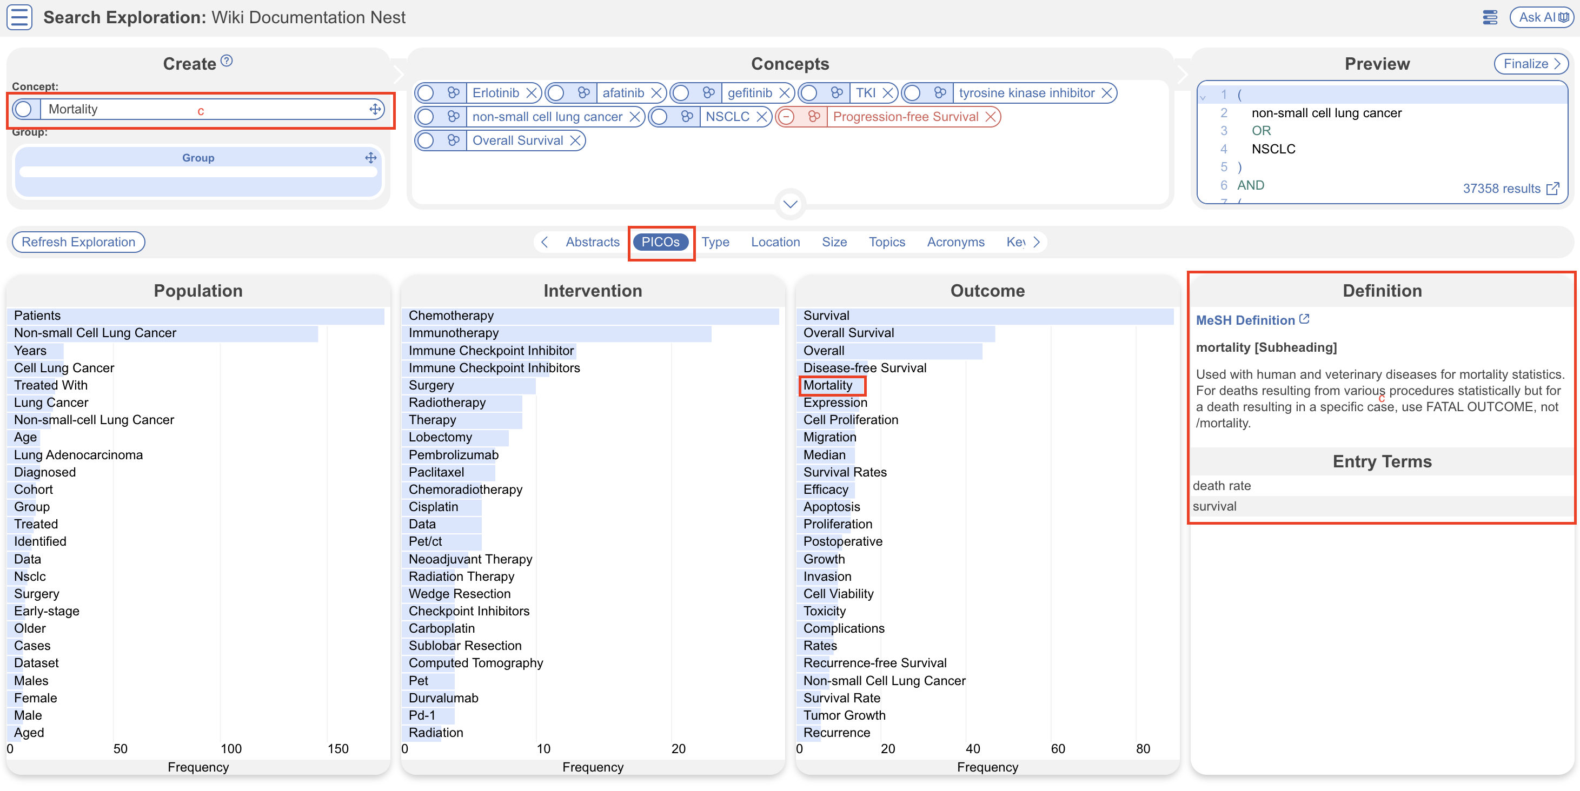The height and width of the screenshot is (791, 1580).
Task: Click the move handle on Mortality concept
Action: coord(375,110)
